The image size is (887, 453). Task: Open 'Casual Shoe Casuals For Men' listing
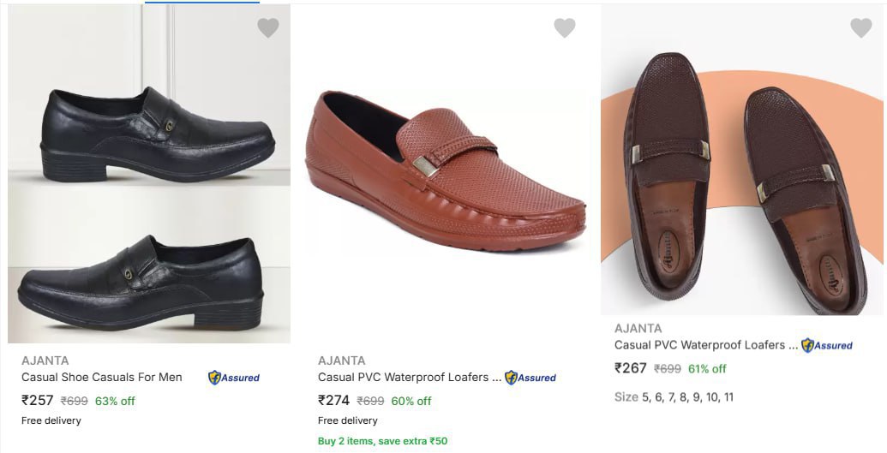102,377
